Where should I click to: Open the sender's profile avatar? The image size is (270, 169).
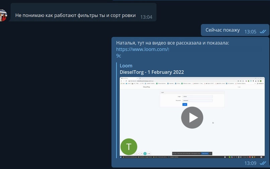point(3,15)
